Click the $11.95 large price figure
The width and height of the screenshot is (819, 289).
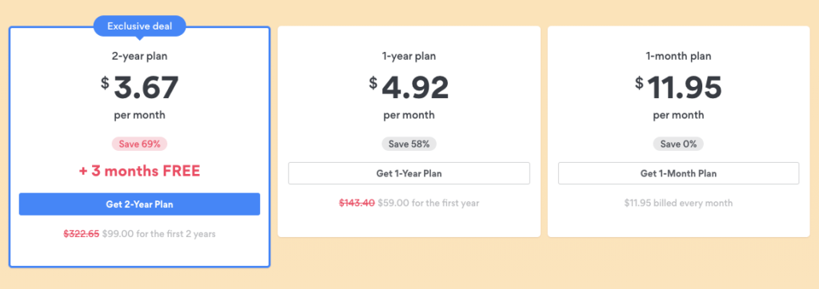pyautogui.click(x=678, y=87)
